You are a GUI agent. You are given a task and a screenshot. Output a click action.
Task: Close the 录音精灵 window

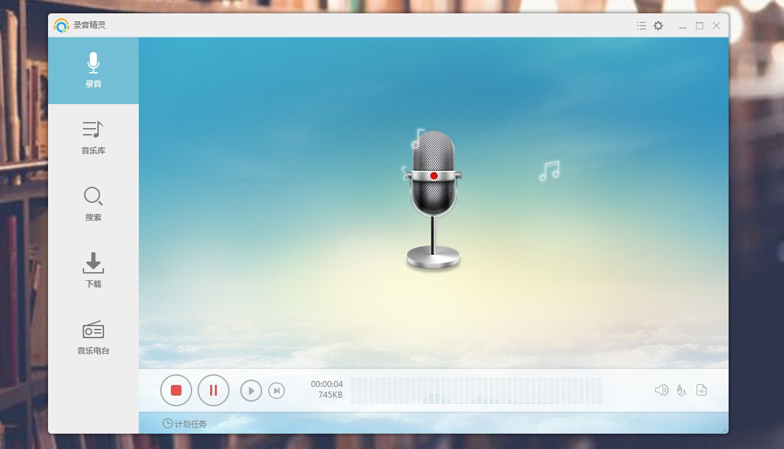pos(716,25)
